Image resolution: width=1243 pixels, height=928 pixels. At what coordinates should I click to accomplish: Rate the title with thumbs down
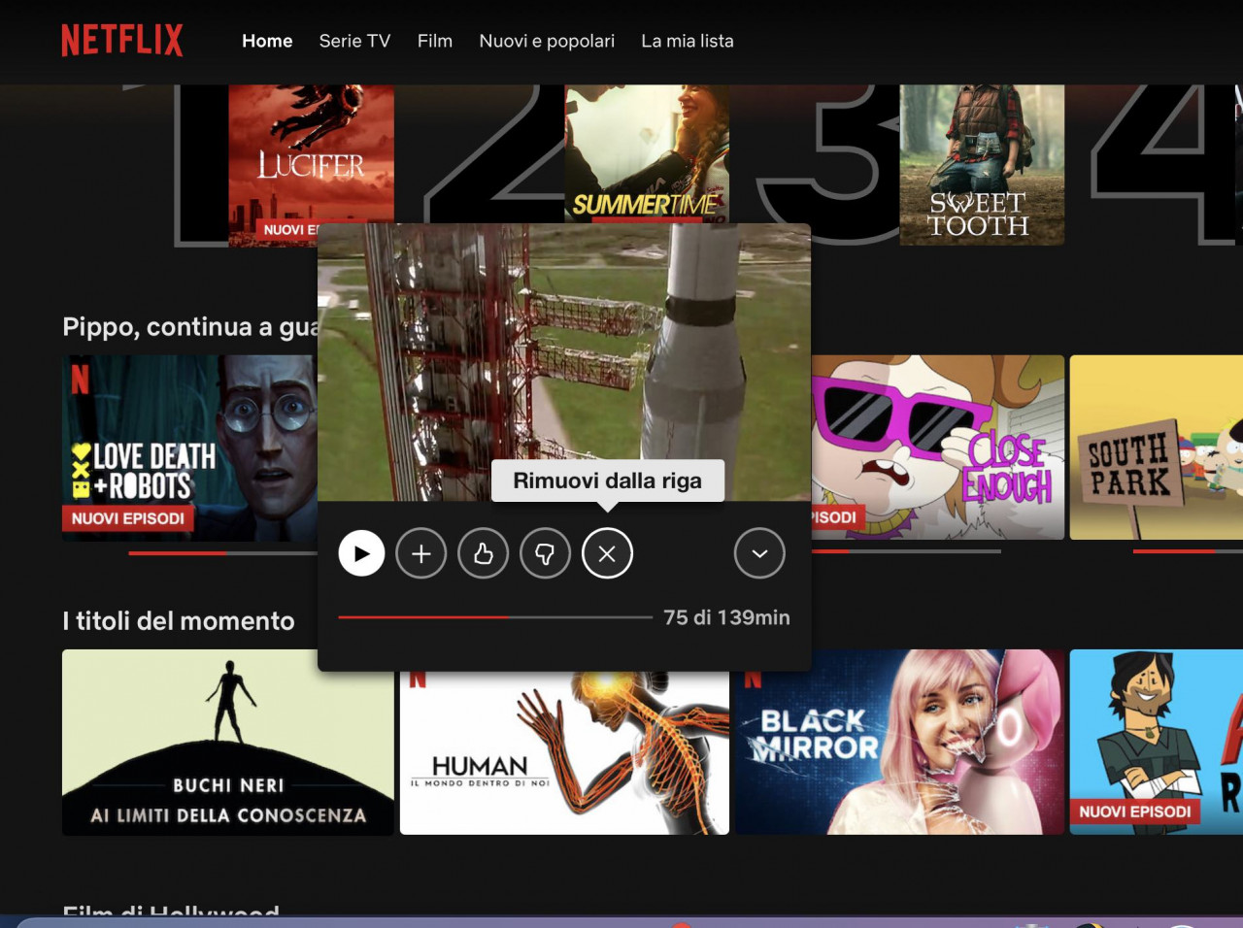pos(545,553)
